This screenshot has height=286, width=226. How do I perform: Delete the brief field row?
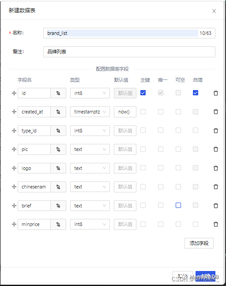pyautogui.click(x=216, y=206)
